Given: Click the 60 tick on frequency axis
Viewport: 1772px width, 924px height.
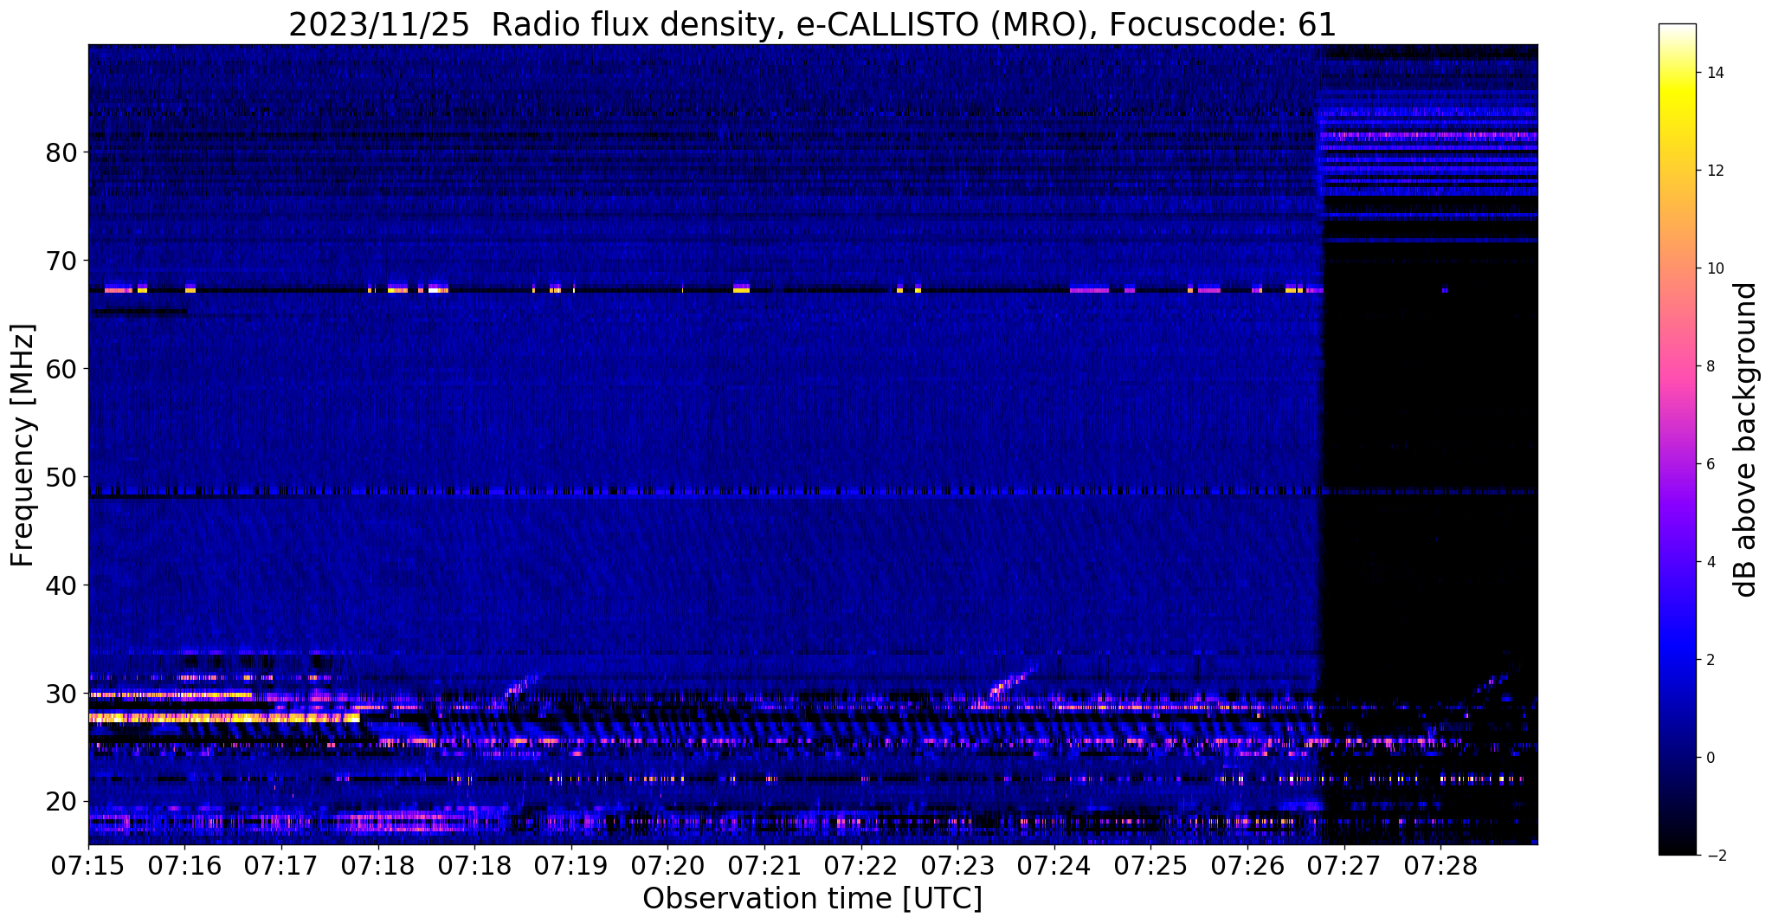Looking at the screenshot, I should [x=61, y=370].
